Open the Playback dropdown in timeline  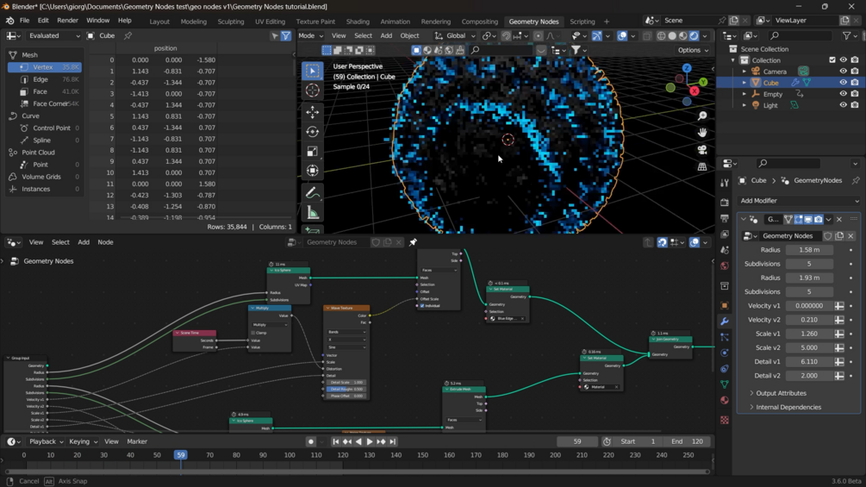click(x=46, y=441)
